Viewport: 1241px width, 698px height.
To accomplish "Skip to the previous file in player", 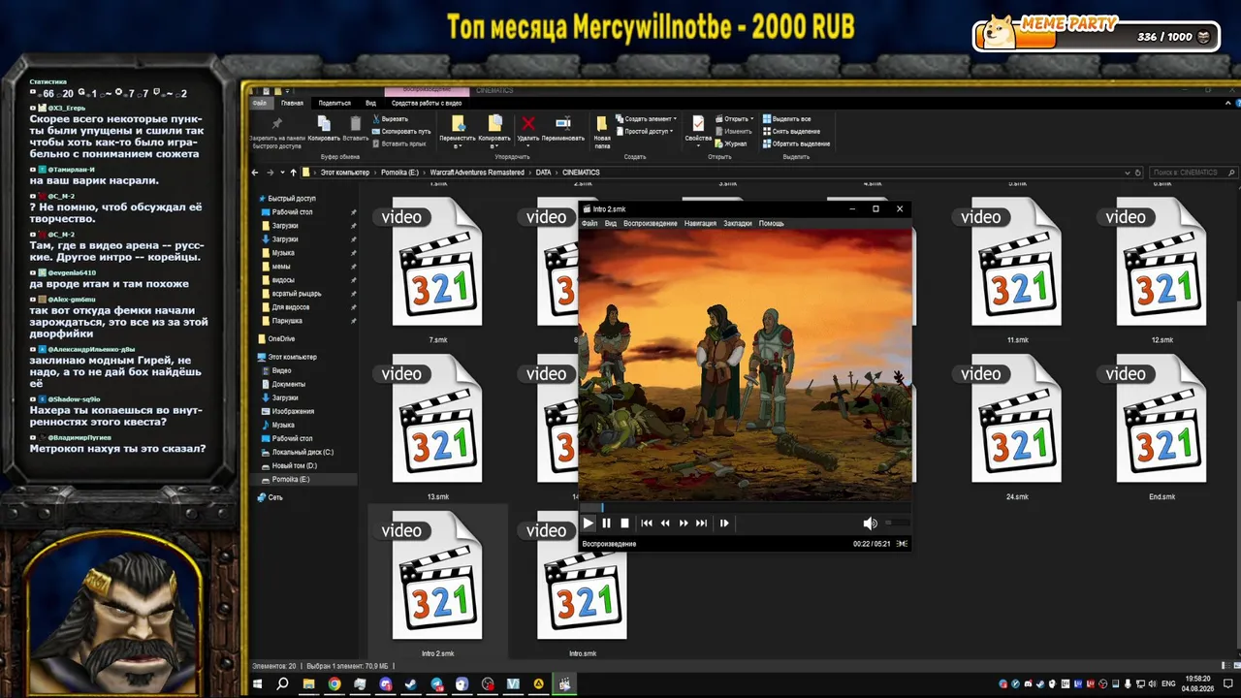I will coord(647,523).
